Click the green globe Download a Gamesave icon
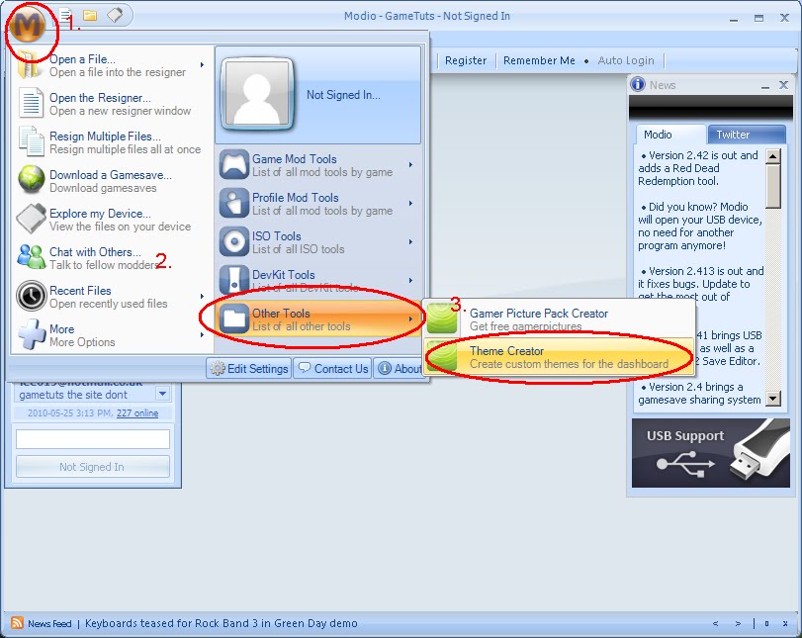This screenshot has width=802, height=638. [x=32, y=179]
